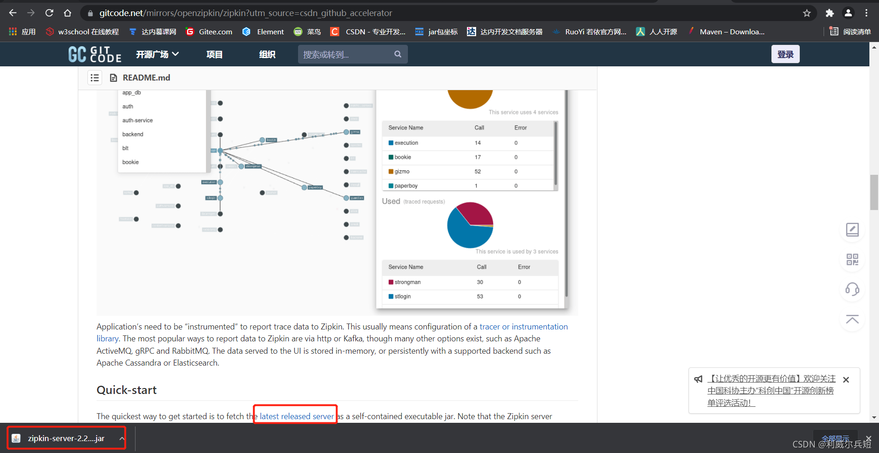Click the back-to-top arrow icon
The image size is (879, 453).
(852, 319)
